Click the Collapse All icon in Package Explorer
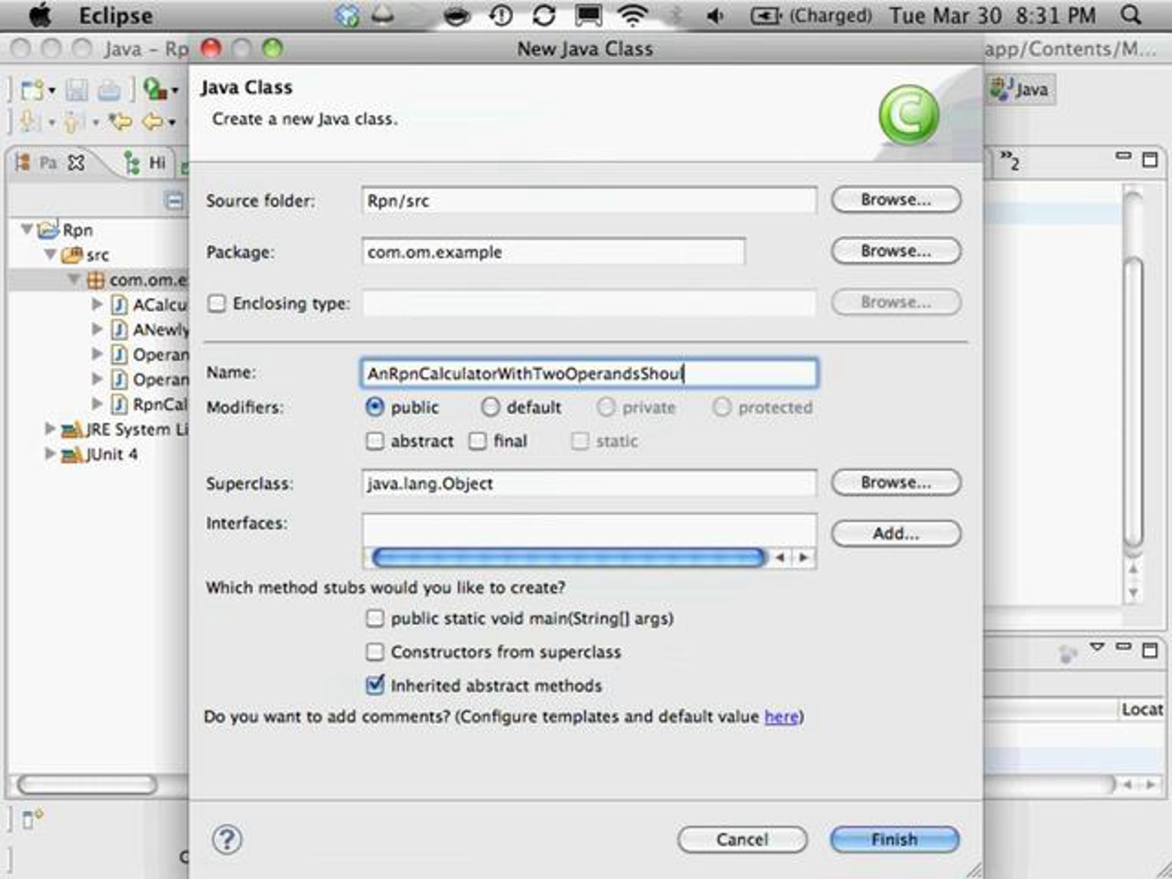The width and height of the screenshot is (1172, 879). coord(174,201)
